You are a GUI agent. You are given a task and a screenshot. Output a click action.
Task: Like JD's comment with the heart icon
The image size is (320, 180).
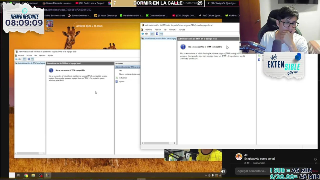tap(315, 159)
